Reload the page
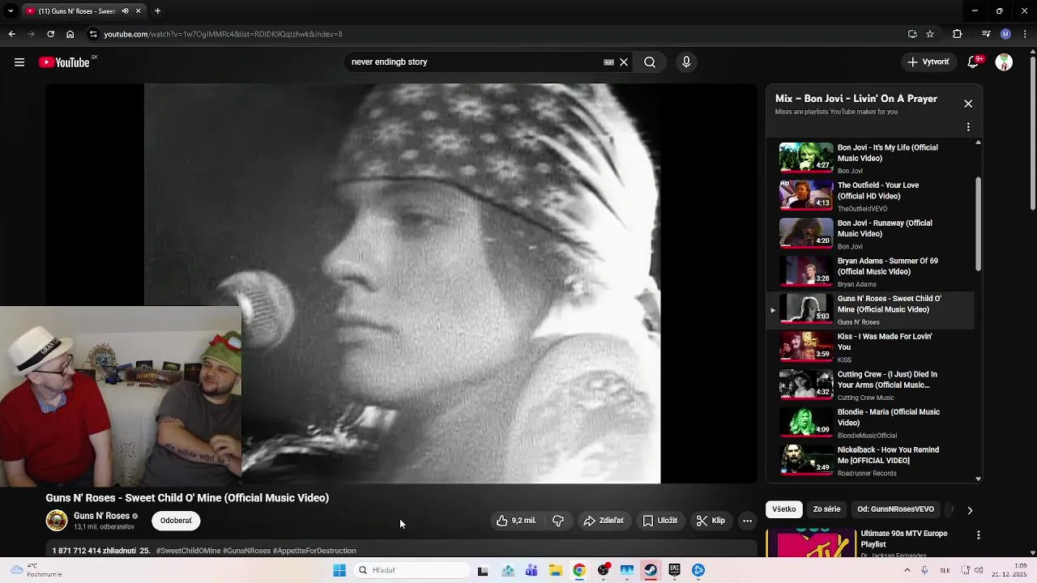The width and height of the screenshot is (1037, 583). click(x=50, y=34)
